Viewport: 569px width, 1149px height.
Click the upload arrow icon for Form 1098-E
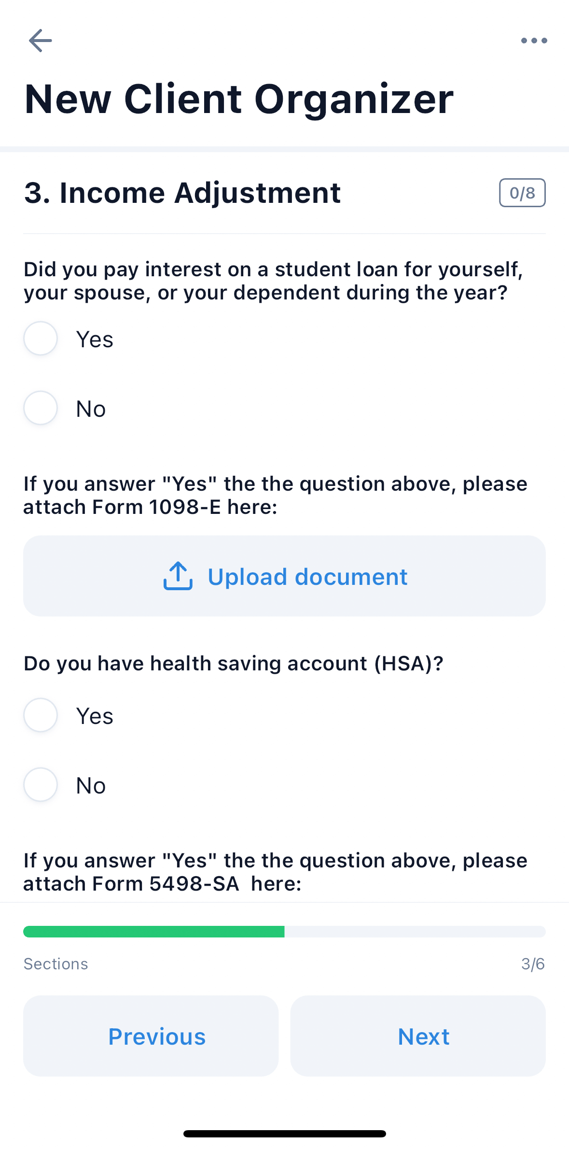point(178,576)
